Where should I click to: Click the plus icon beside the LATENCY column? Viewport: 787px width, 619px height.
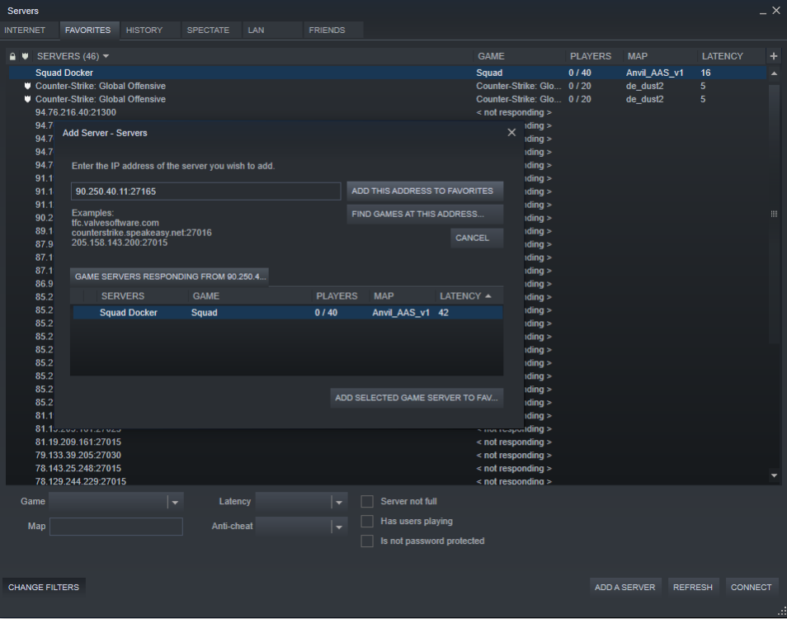coord(774,56)
